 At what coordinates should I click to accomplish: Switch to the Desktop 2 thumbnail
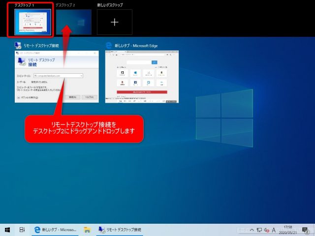click(x=73, y=22)
